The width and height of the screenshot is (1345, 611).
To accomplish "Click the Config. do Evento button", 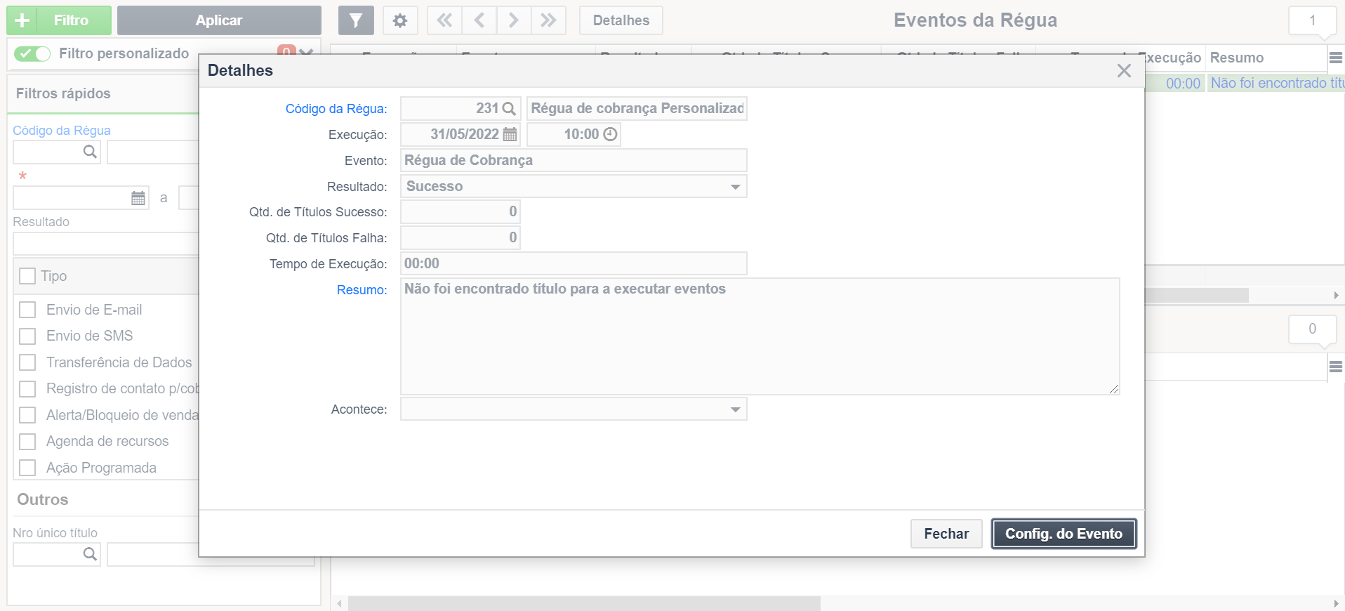I will coord(1063,534).
